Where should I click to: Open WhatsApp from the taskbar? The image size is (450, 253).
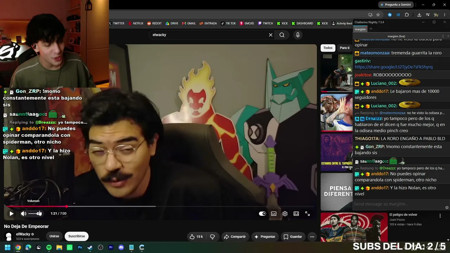click(70, 247)
